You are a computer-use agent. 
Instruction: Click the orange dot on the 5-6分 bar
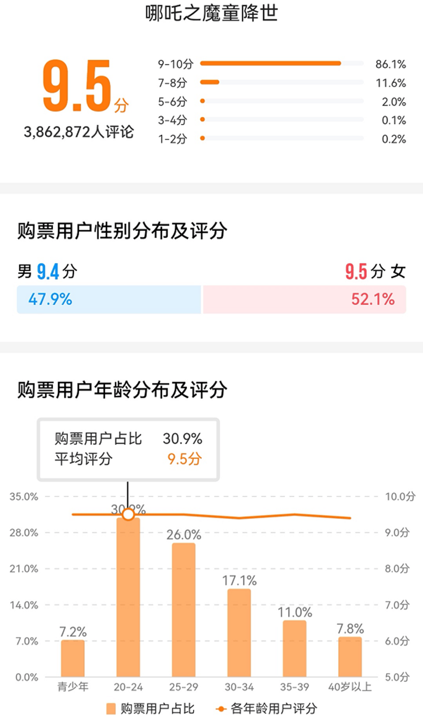[202, 102]
